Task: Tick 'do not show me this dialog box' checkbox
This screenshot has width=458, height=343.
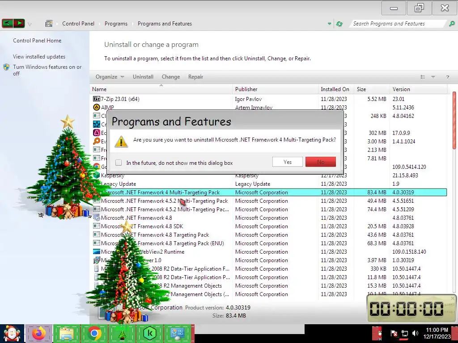Action: pos(118,163)
